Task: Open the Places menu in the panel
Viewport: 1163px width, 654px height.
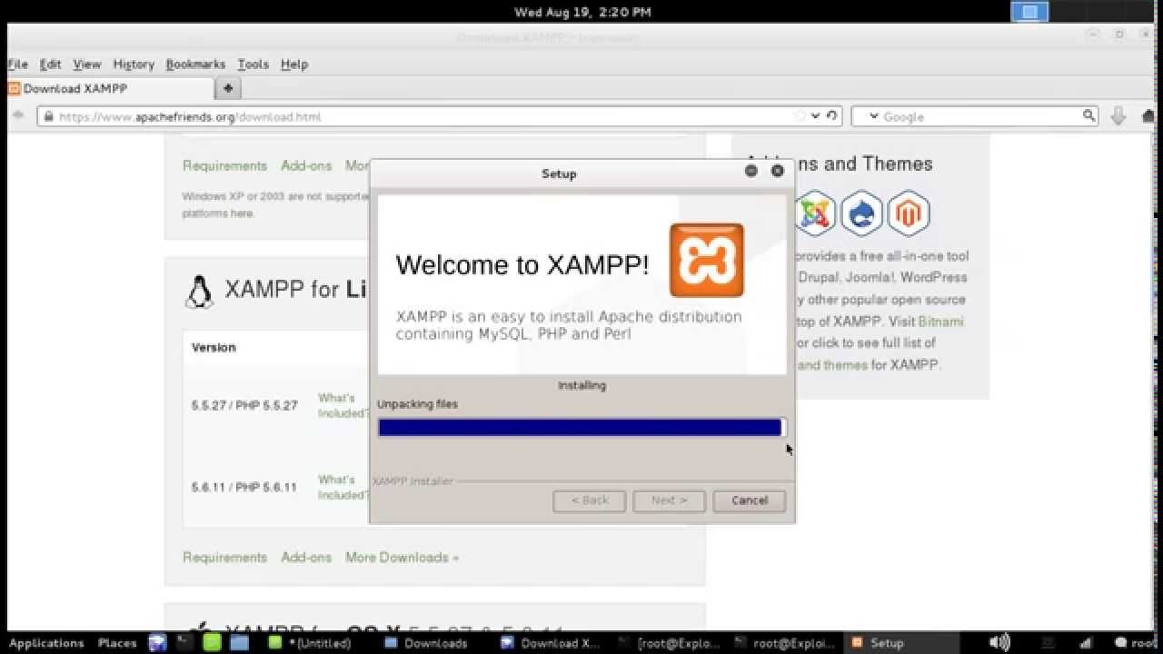Action: (x=117, y=643)
